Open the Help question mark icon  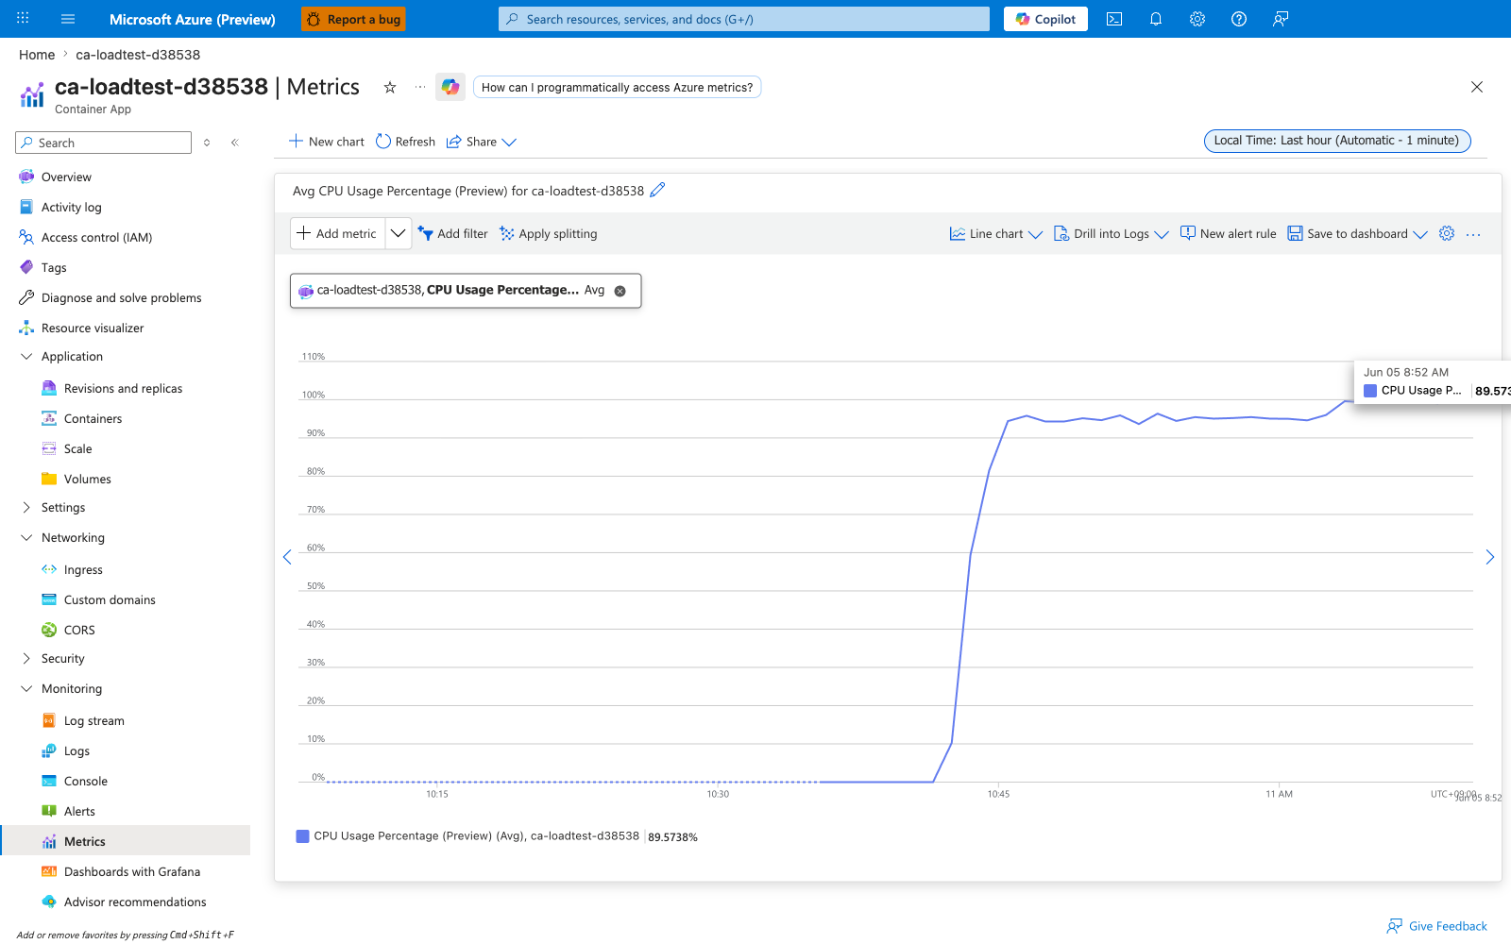point(1239,19)
